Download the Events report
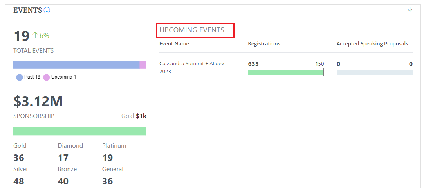Image resolution: width=424 pixels, height=188 pixels. coord(410,10)
